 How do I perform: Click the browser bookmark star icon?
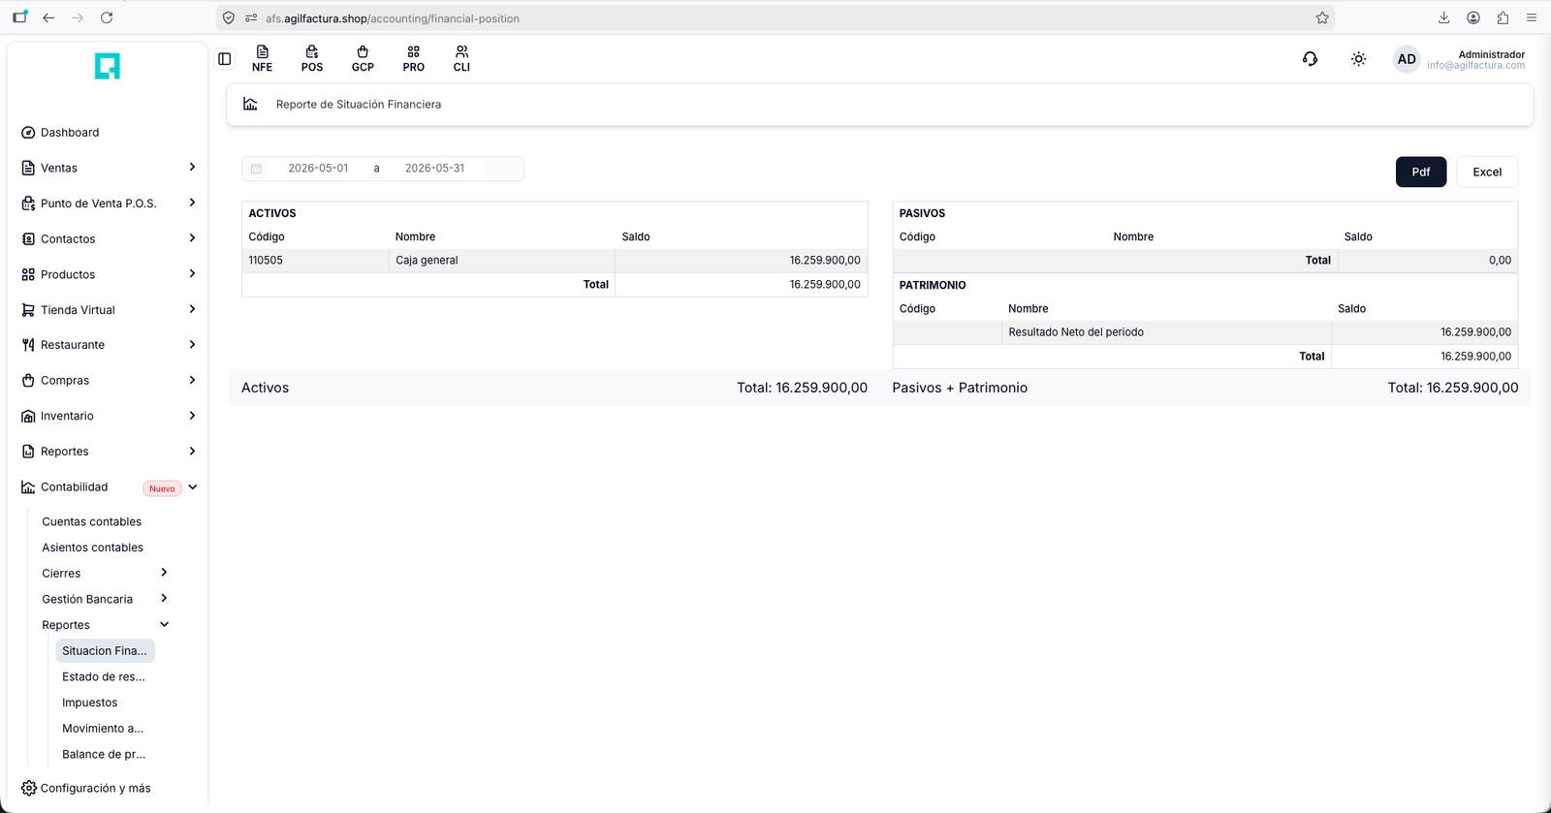1322,17
